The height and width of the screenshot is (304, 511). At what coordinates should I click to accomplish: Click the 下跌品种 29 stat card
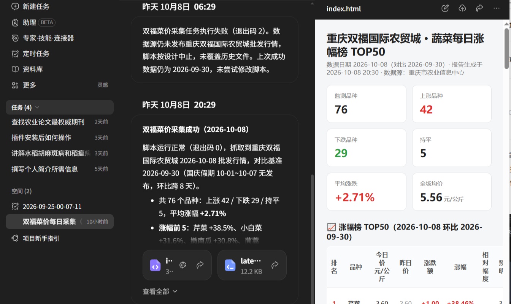[367, 148]
